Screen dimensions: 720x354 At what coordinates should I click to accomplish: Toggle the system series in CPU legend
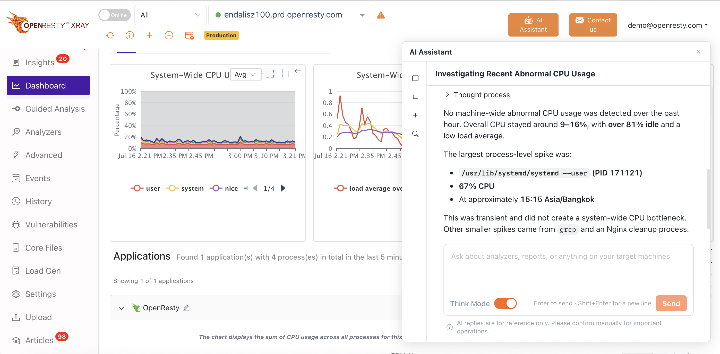(x=185, y=188)
